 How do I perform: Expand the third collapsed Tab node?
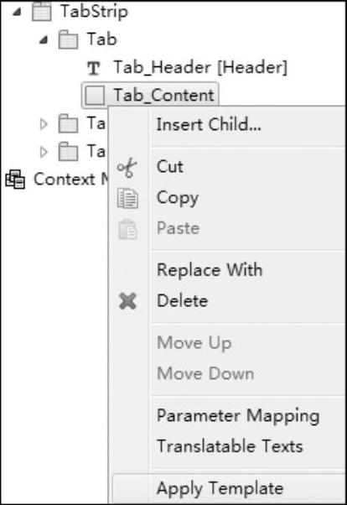click(x=44, y=152)
